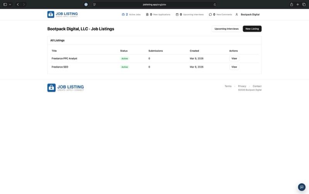Viewport: 309px width, 194px height.
Task: Click Active status badge for Freelance SEO
Action: coord(124,67)
